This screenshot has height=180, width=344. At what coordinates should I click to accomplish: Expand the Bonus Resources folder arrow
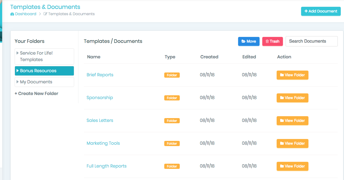pos(18,71)
